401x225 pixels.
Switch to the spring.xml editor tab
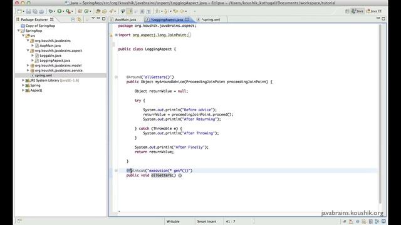pyautogui.click(x=211, y=19)
